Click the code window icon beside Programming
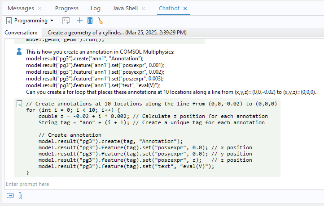324x206 pixels. click(x=66, y=21)
